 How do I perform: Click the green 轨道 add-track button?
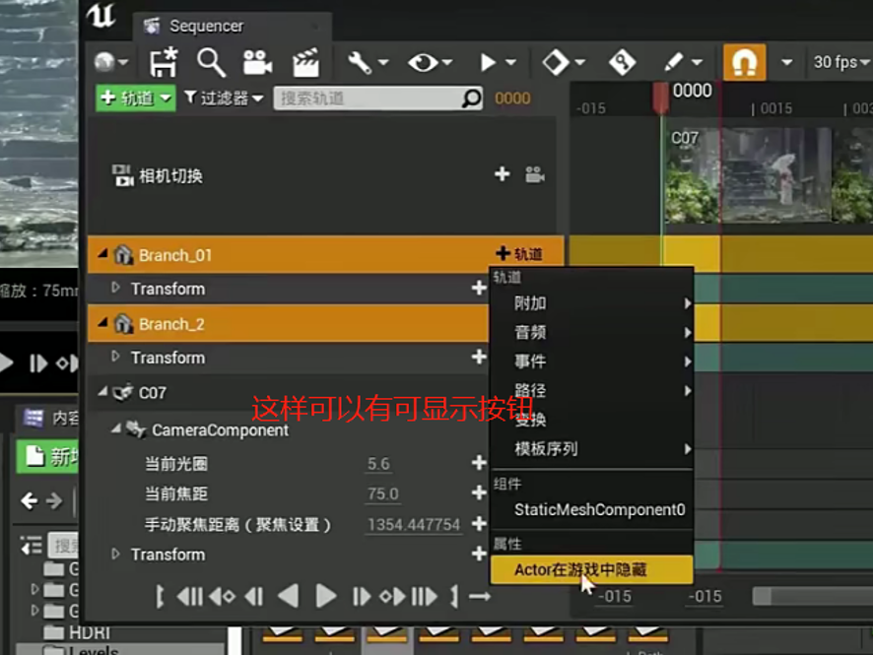[128, 98]
